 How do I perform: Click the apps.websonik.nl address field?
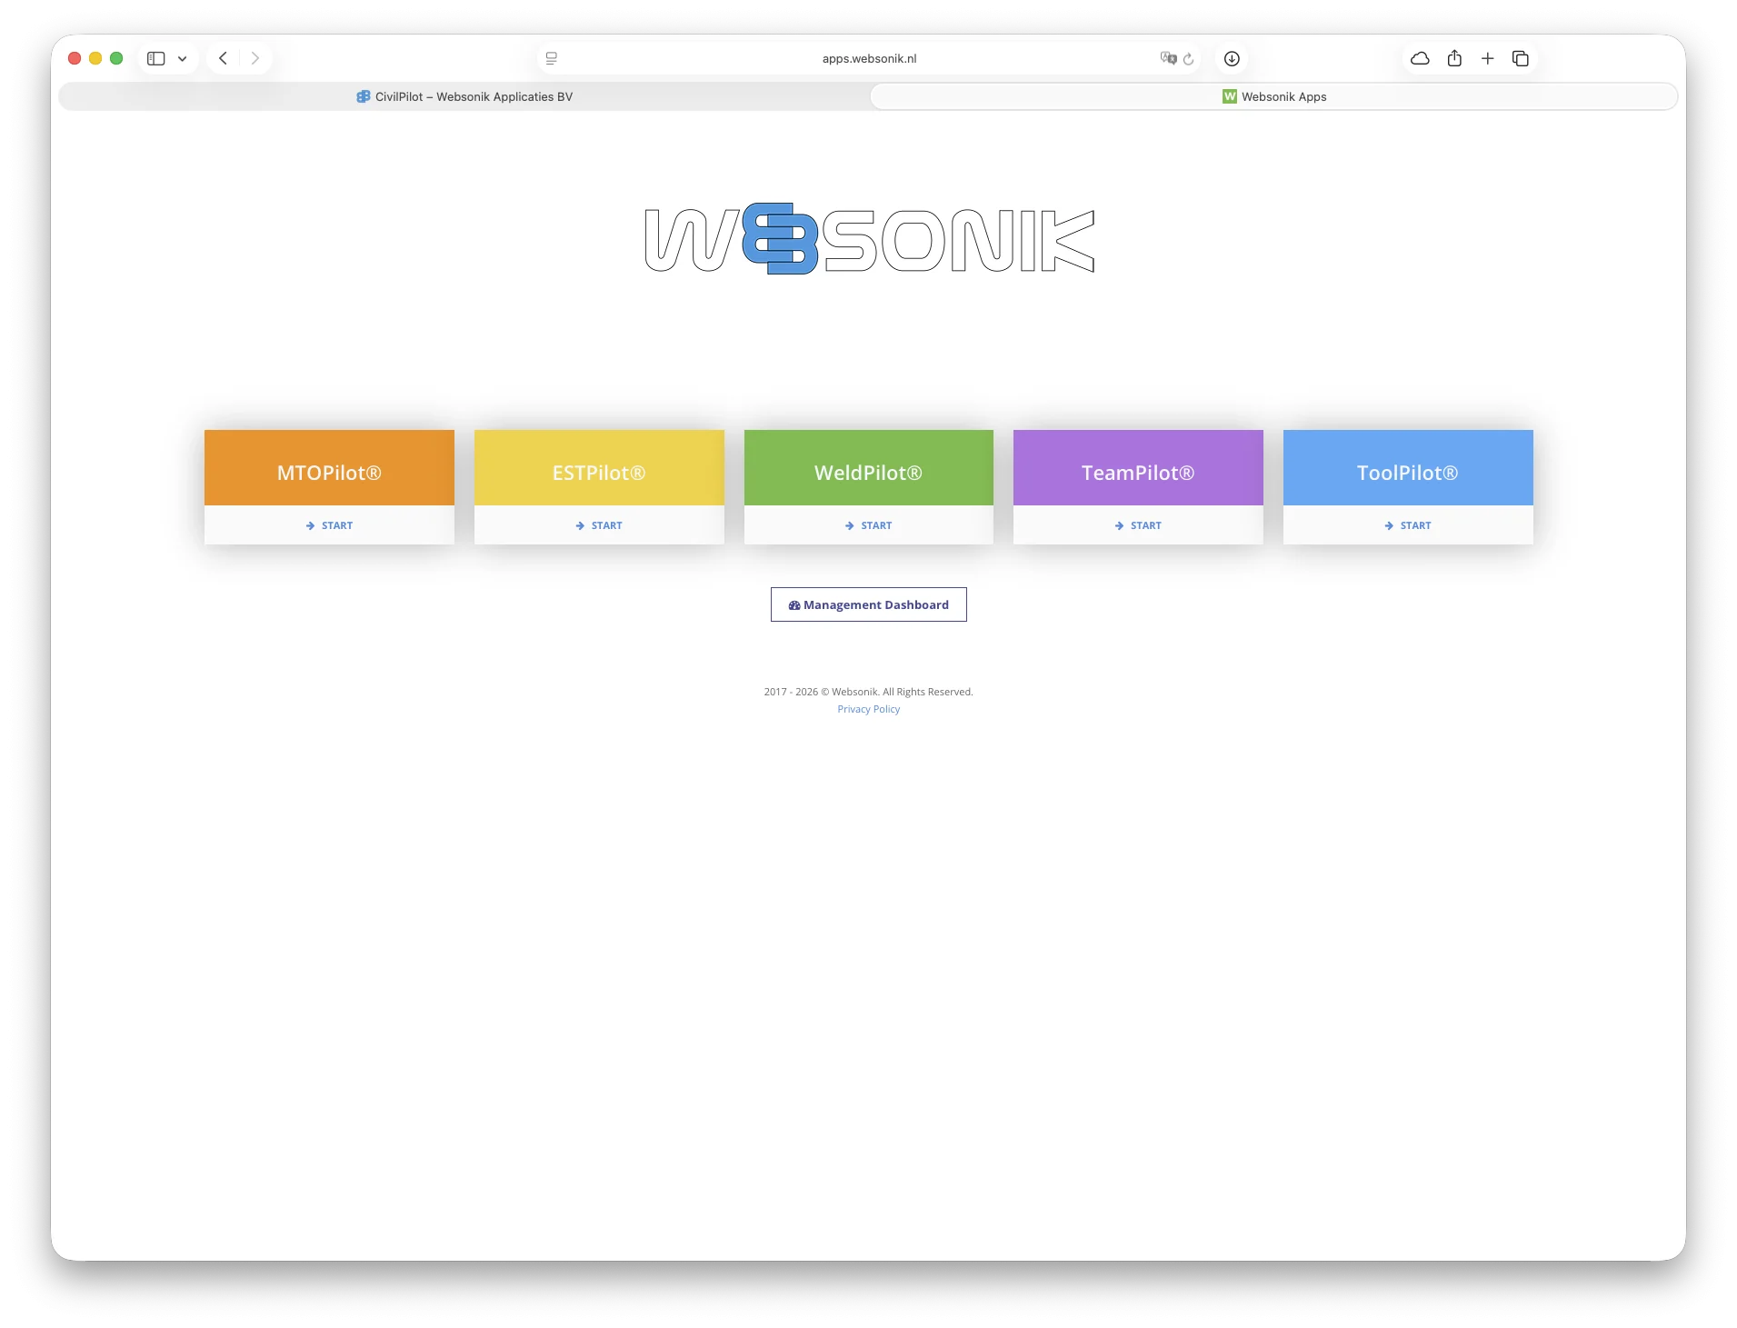coord(868,58)
